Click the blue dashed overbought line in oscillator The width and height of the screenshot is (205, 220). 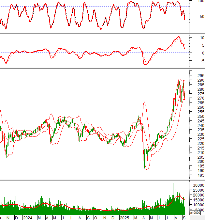[x=98, y=7]
